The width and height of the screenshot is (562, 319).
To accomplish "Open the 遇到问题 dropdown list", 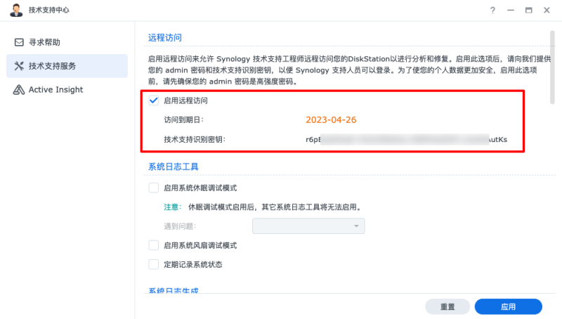I will point(308,226).
